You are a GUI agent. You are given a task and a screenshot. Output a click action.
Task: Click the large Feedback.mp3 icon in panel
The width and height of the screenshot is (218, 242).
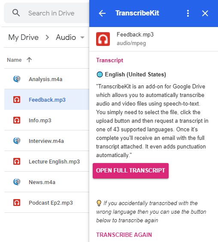coord(103,39)
